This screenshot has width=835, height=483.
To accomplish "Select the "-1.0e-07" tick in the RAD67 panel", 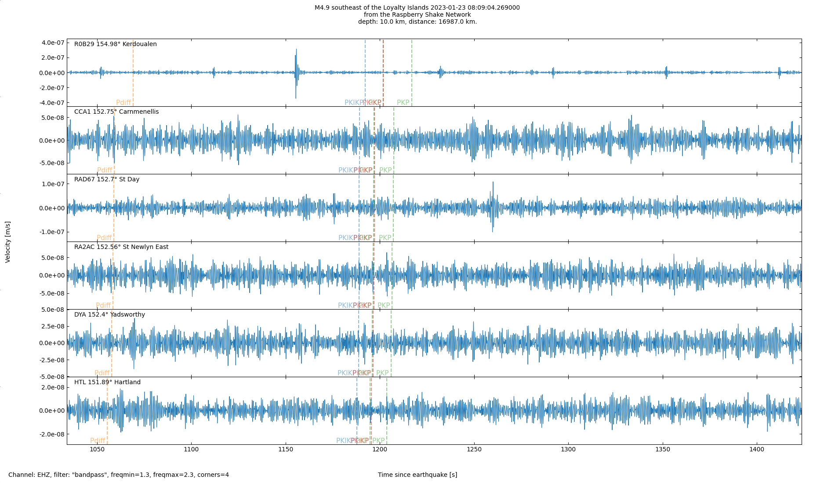I will point(52,232).
